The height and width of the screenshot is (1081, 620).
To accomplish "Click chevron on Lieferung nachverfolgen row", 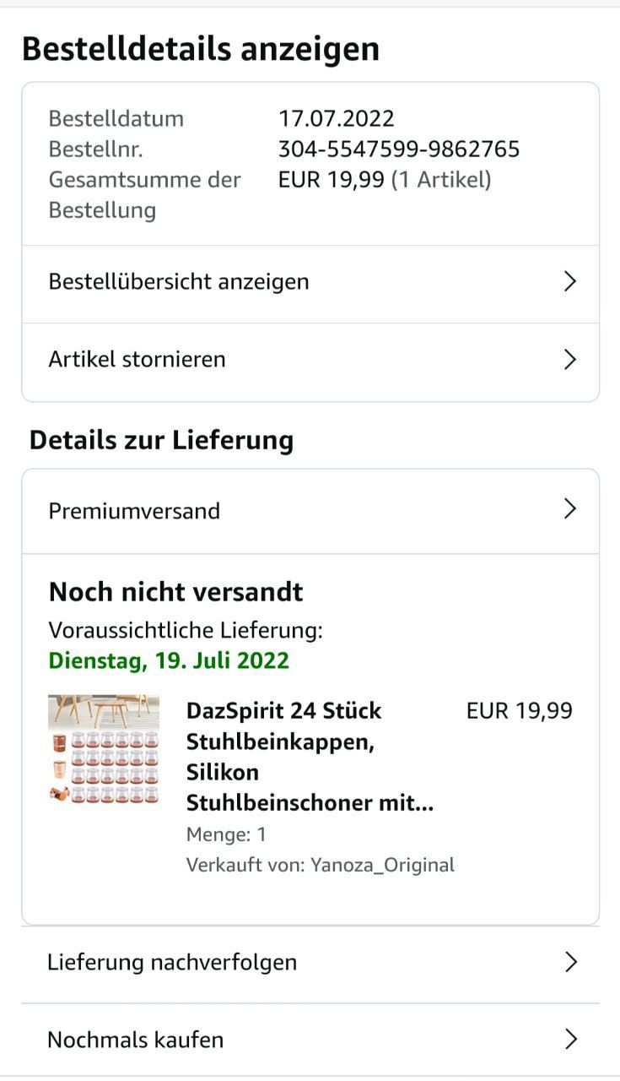I will coord(571,962).
